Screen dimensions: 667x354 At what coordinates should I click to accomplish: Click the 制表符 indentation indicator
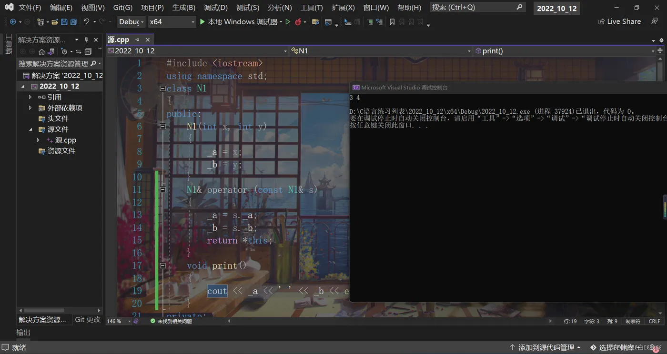pos(633,321)
